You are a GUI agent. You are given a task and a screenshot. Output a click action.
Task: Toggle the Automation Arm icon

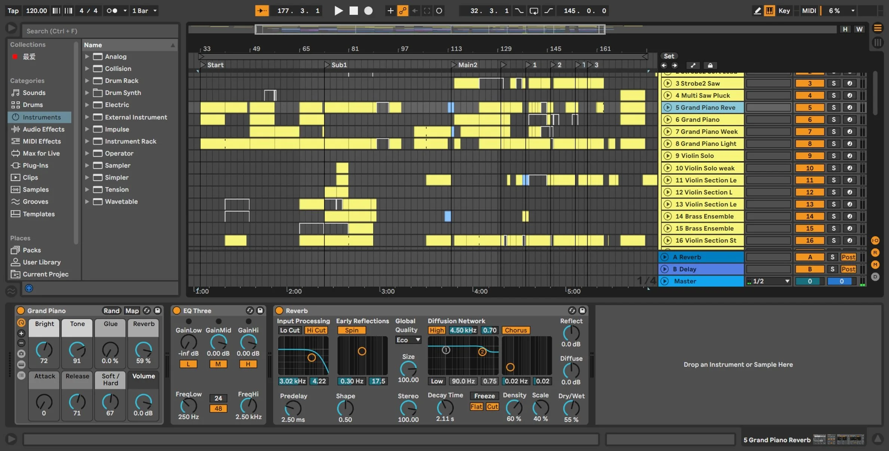click(x=403, y=10)
